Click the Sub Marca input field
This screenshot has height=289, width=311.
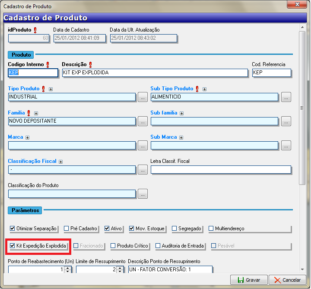[x=214, y=146]
